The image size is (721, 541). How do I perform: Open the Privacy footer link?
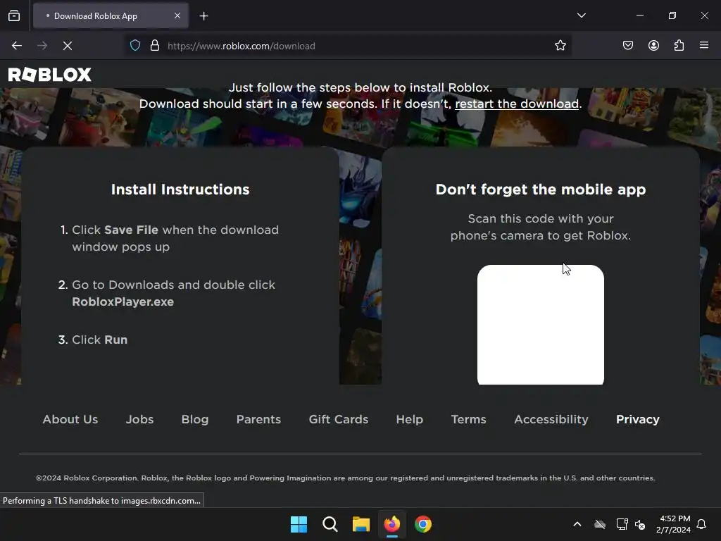pos(638,420)
